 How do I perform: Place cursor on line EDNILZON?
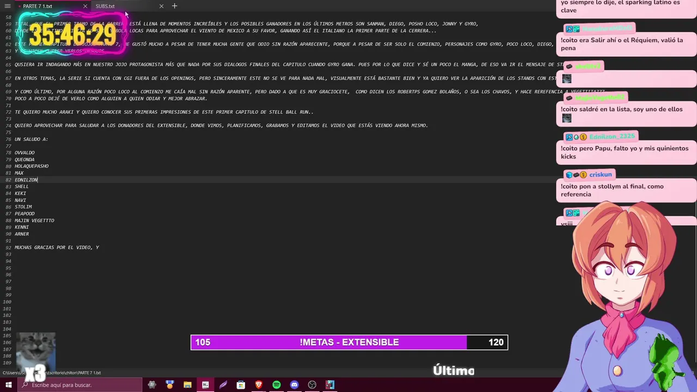click(x=26, y=180)
